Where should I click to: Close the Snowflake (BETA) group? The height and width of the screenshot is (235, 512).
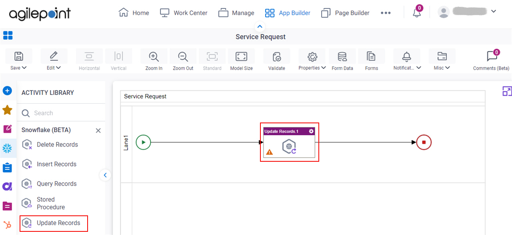(x=98, y=131)
